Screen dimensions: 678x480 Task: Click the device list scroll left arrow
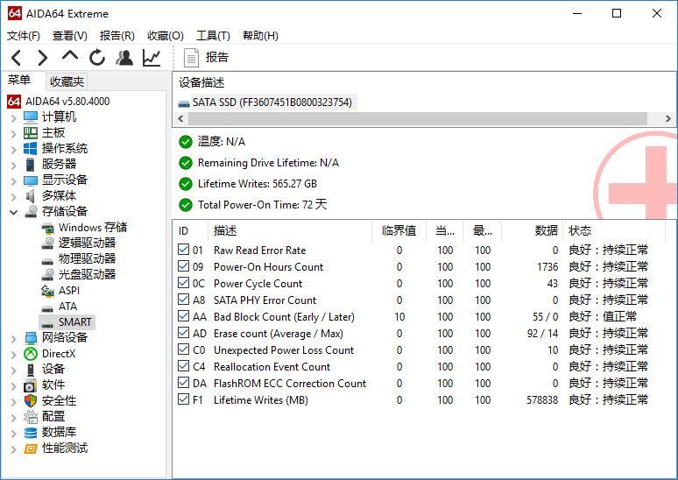pos(180,118)
